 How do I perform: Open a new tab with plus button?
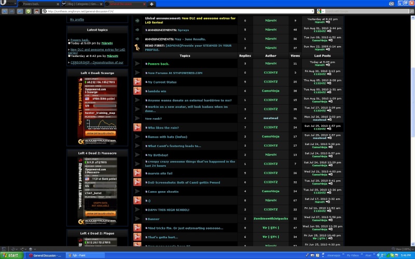point(151,4)
